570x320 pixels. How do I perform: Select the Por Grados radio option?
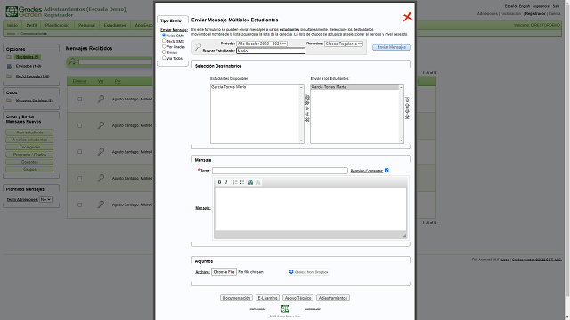tap(164, 46)
